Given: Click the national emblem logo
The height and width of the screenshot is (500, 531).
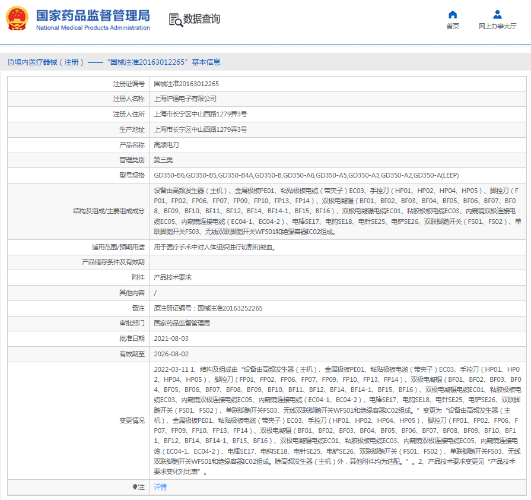Looking at the screenshot, I should 17,18.
